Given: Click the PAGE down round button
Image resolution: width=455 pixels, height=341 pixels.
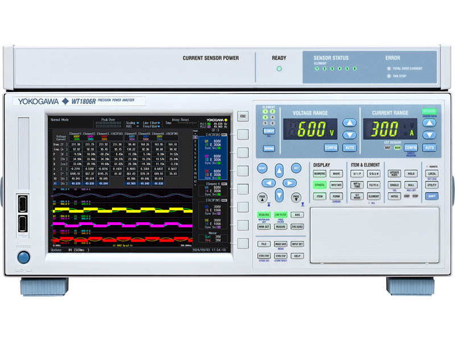Looking at the screenshot, I should 296,197.
